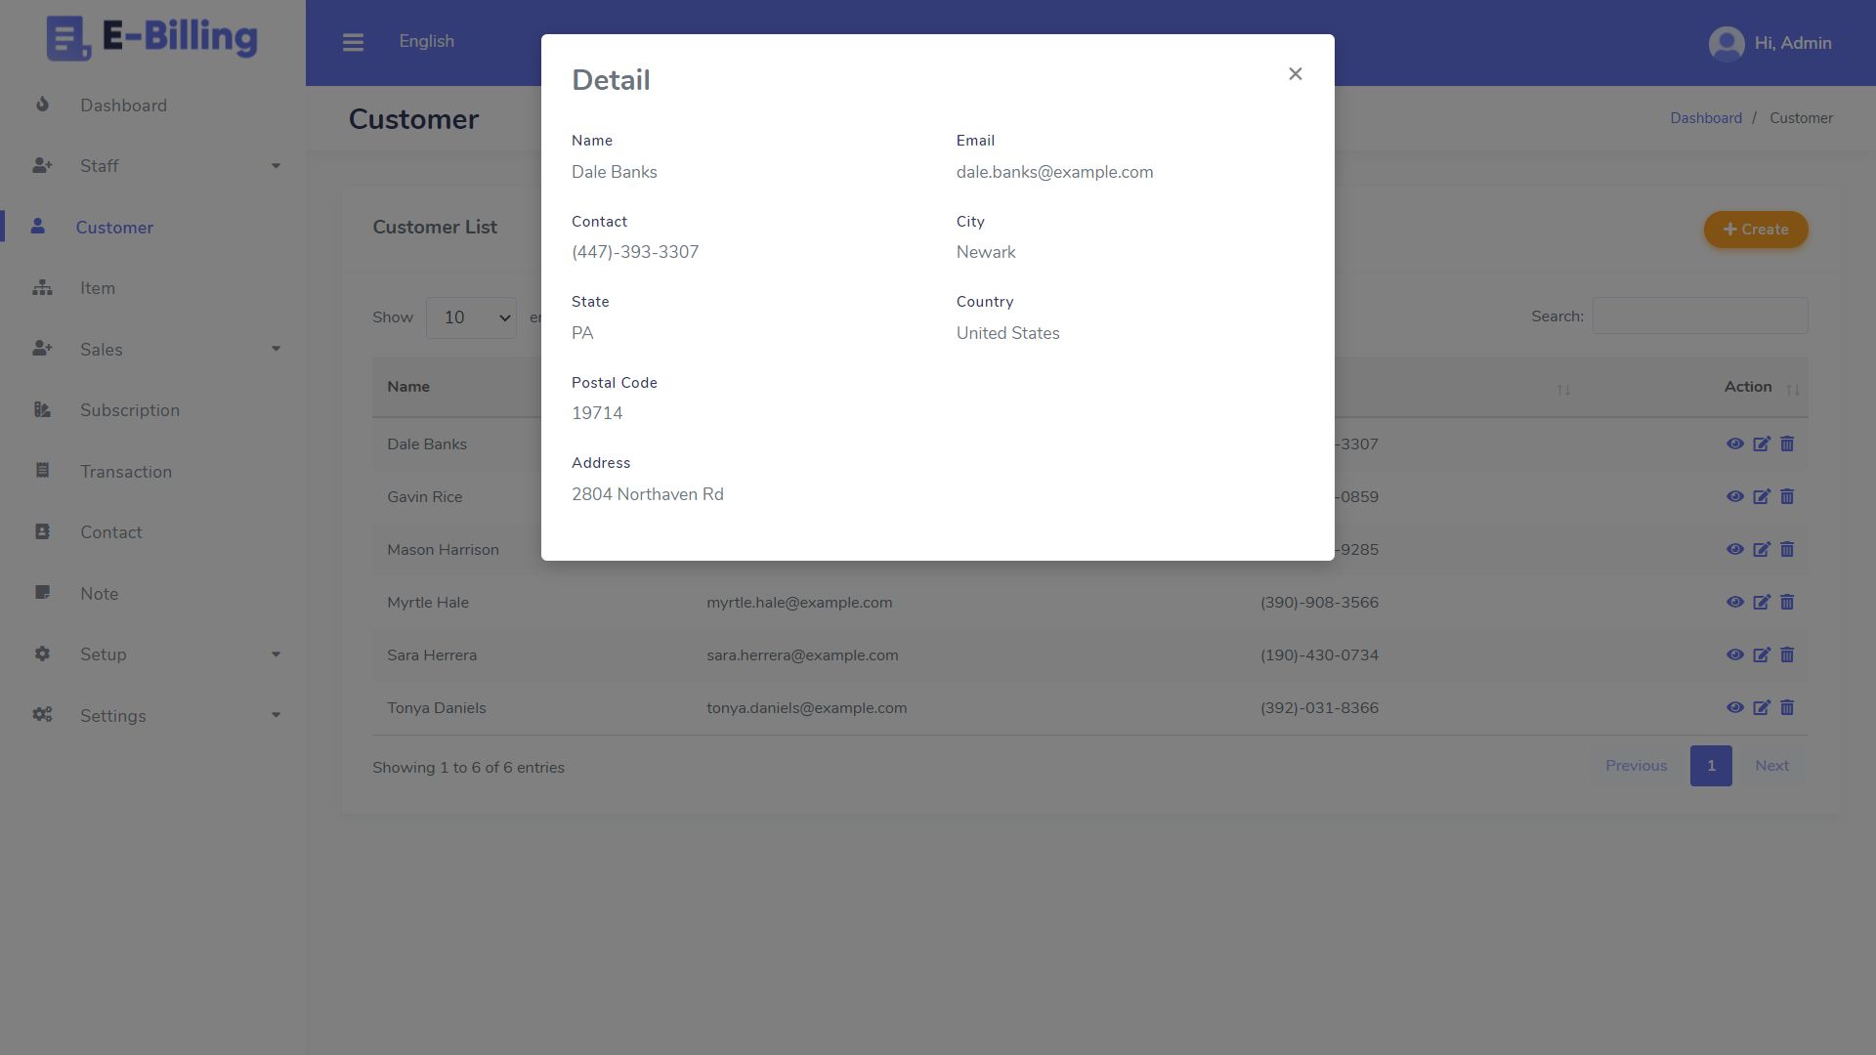Open the show entries count dropdown
The image size is (1876, 1055).
(471, 318)
